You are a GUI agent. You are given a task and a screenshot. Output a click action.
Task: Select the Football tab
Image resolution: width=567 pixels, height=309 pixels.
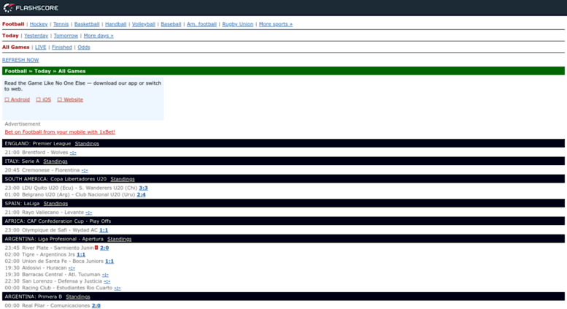[x=13, y=24]
